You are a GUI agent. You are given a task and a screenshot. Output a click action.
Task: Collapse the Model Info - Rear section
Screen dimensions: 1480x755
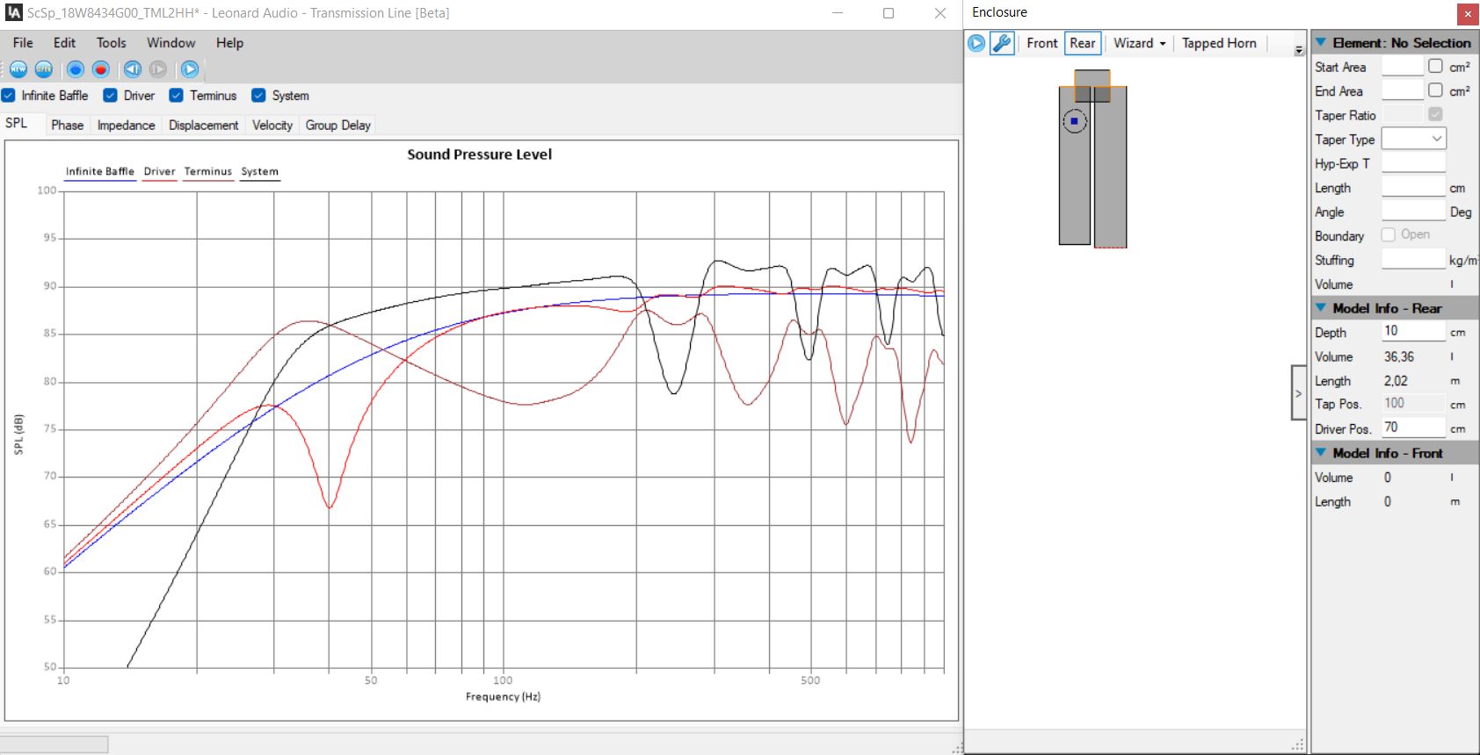(1321, 308)
